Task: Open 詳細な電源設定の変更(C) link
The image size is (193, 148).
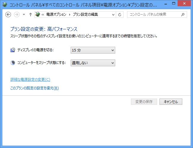Action: (x=30, y=79)
